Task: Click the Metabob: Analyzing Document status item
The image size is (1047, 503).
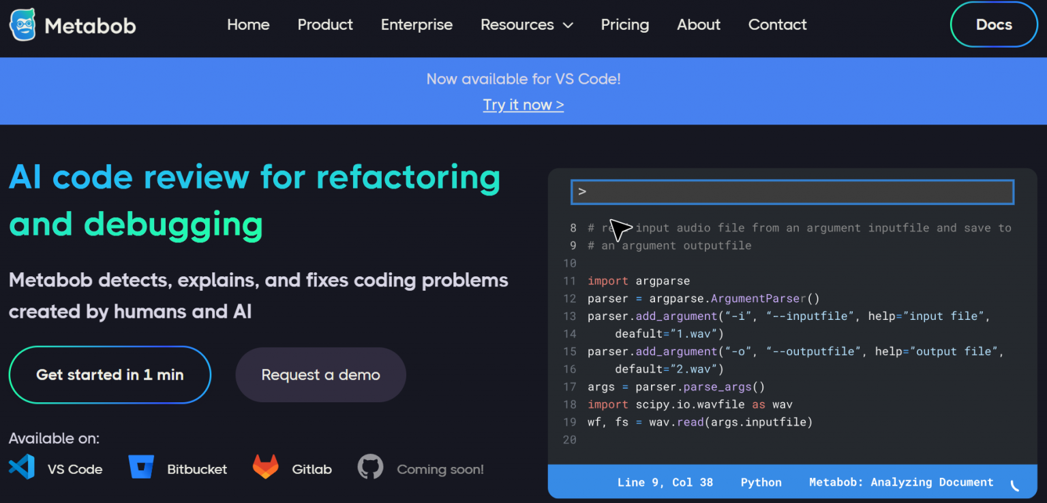Action: point(901,482)
